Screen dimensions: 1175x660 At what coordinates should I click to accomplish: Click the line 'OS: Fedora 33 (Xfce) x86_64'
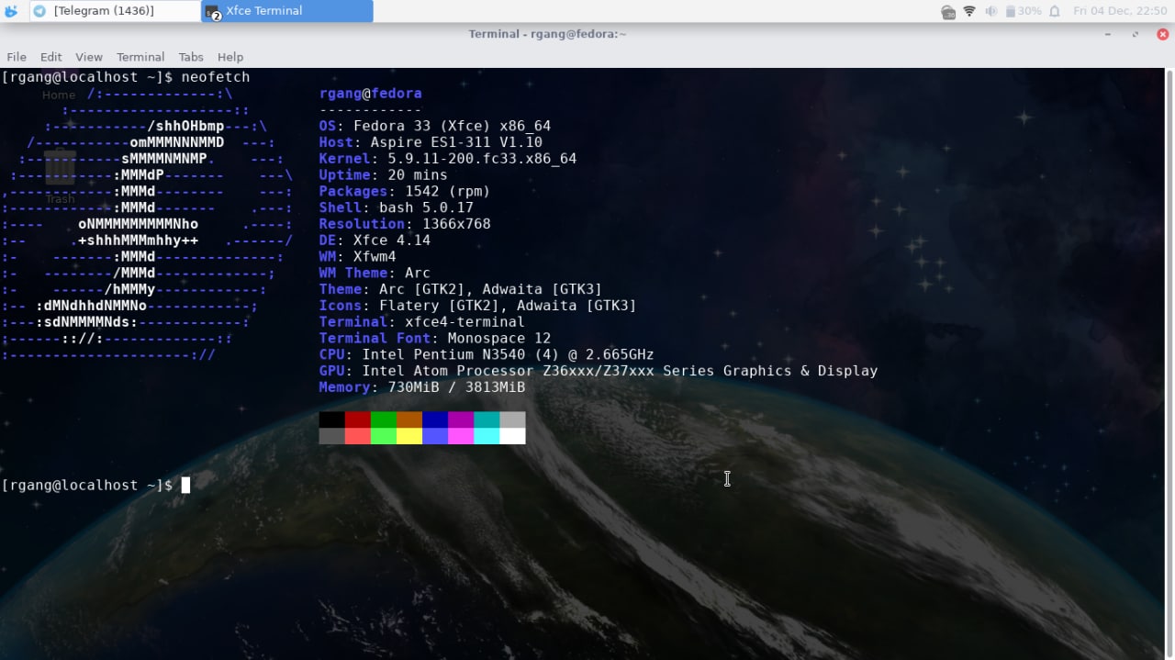tap(435, 126)
